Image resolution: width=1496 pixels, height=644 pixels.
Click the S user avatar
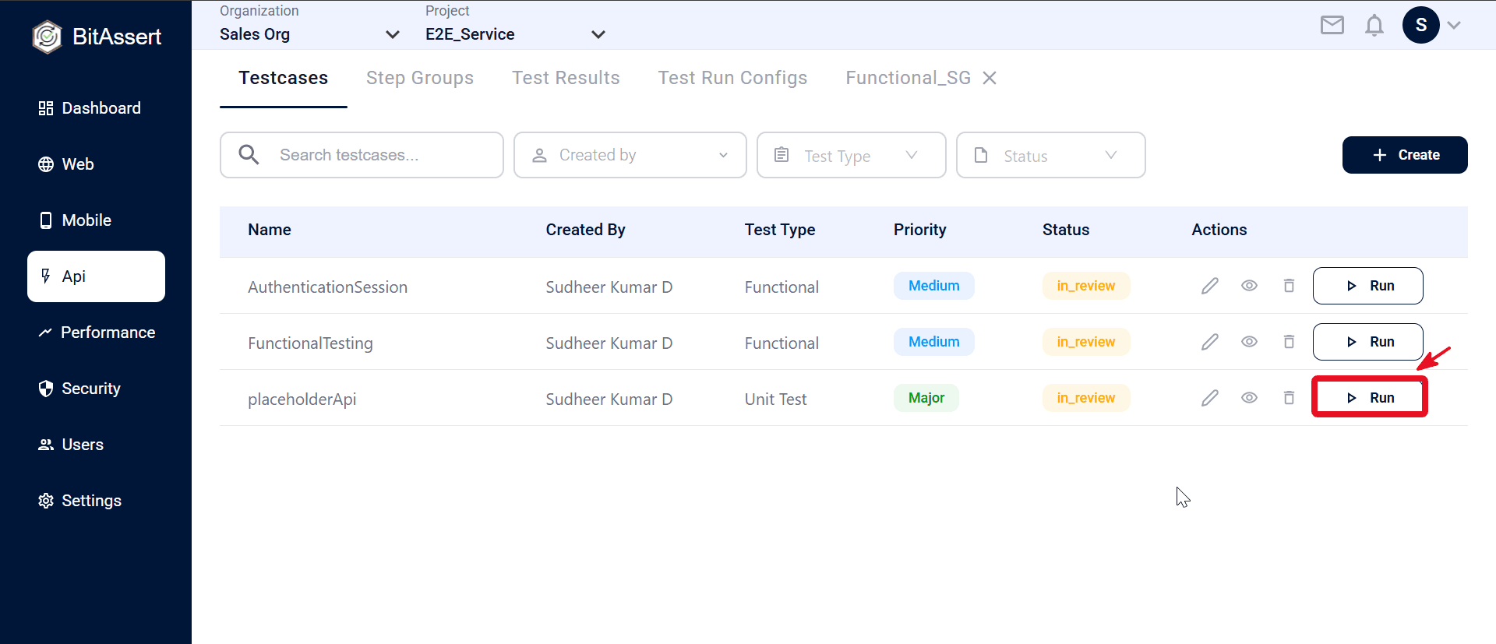[1421, 25]
